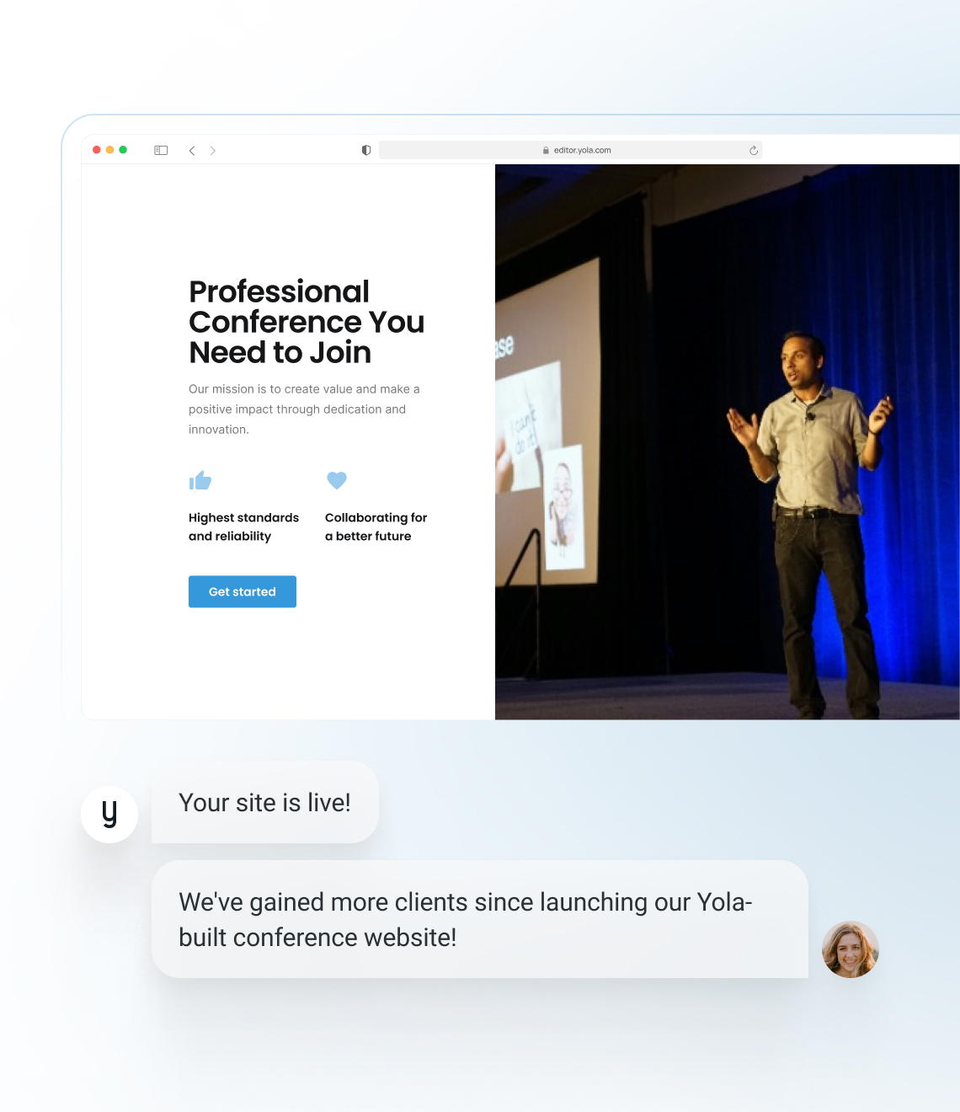The image size is (960, 1112).
Task: Click the Yola logo avatar
Action: point(109,814)
